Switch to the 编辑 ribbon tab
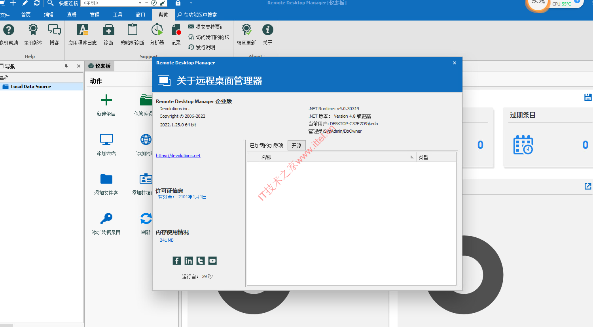Image resolution: width=593 pixels, height=327 pixels. (x=49, y=15)
